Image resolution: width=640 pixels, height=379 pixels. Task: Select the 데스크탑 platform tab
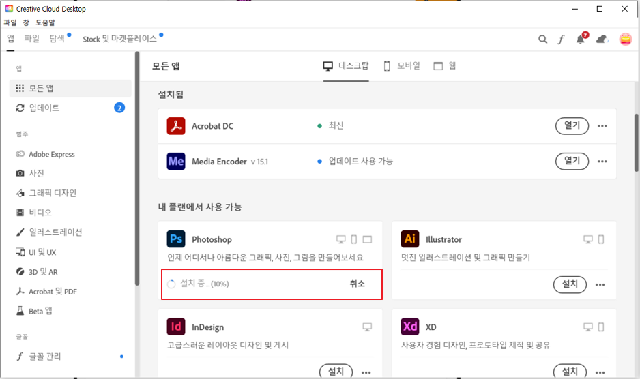346,65
